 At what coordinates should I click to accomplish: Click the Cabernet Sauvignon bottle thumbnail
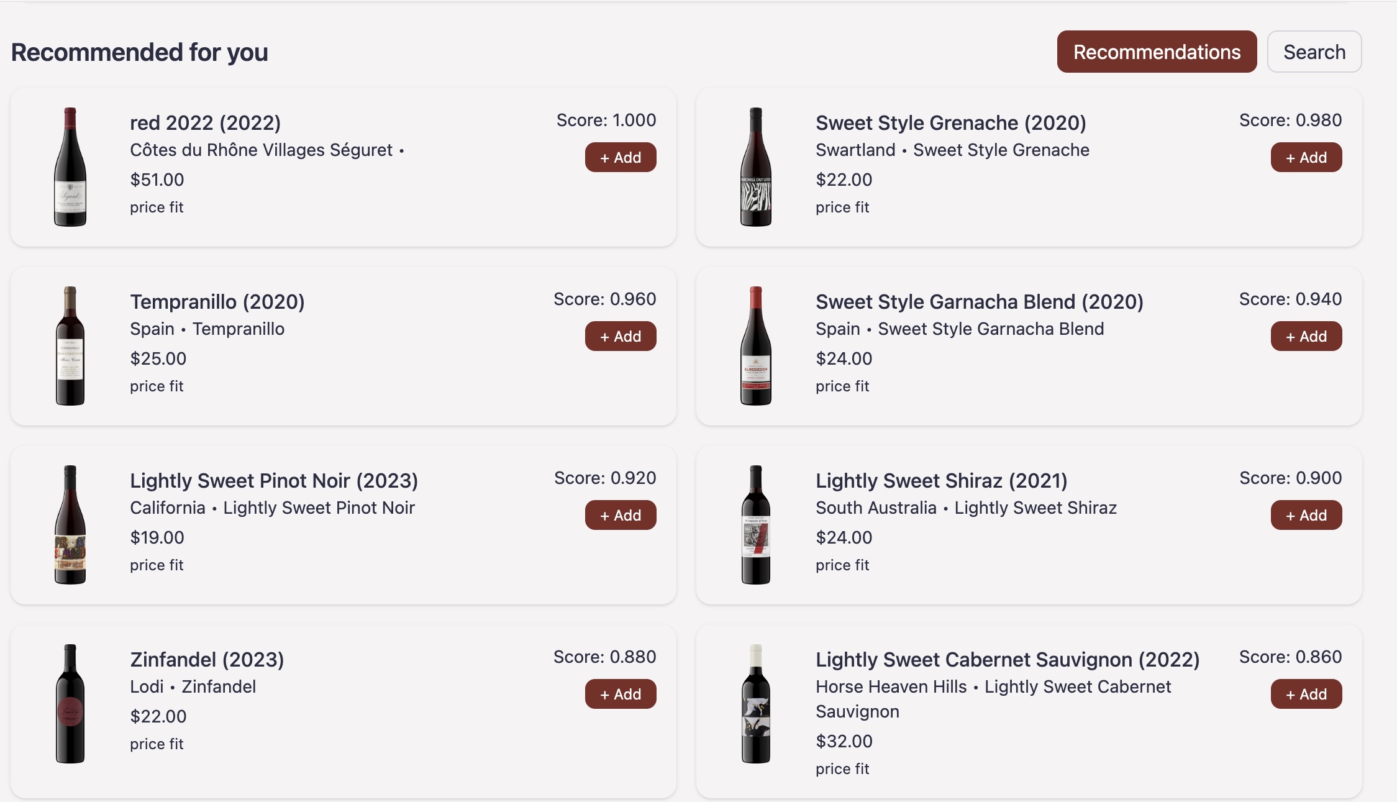(756, 704)
